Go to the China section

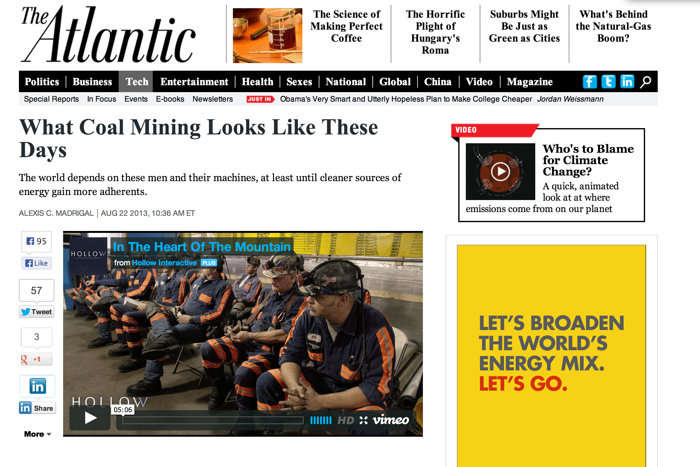coord(438,82)
